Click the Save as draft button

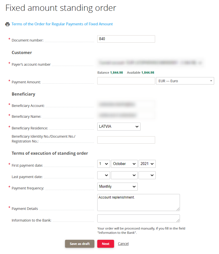tap(80, 244)
